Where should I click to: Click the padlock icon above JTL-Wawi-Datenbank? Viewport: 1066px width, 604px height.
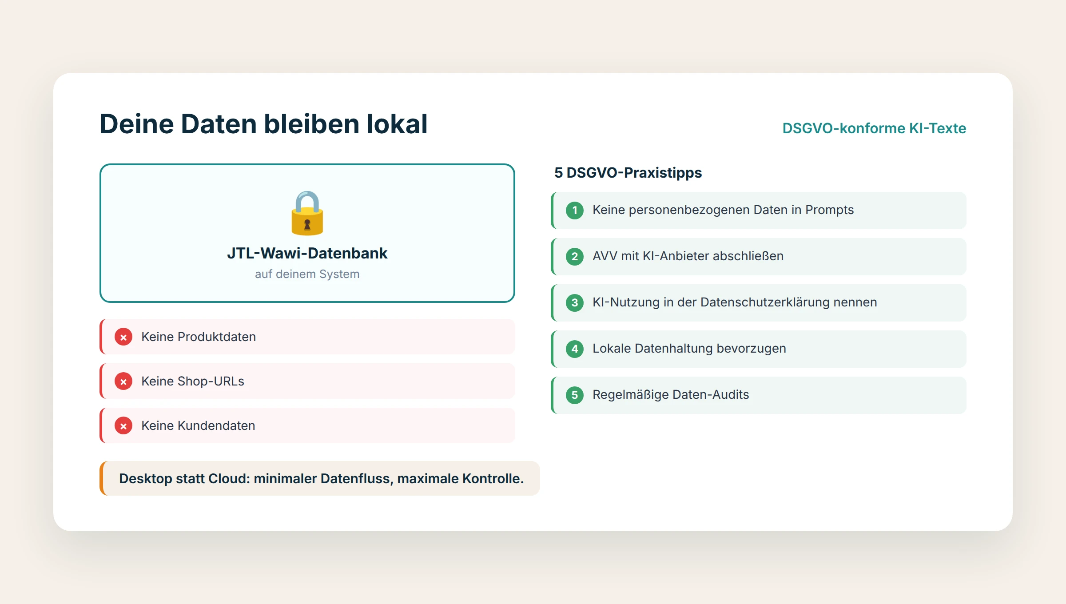tap(307, 213)
